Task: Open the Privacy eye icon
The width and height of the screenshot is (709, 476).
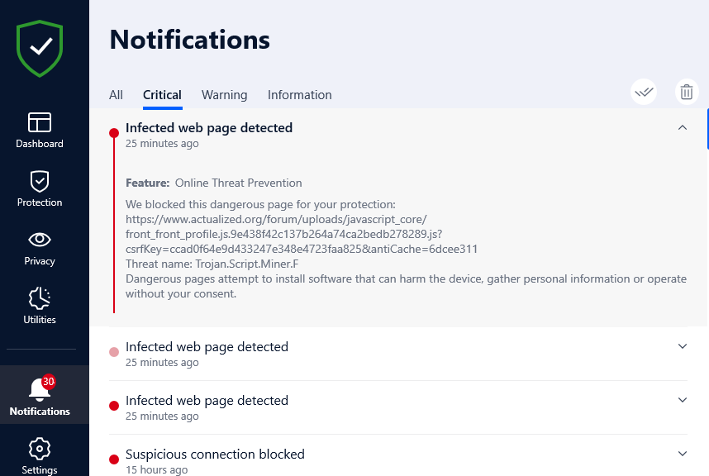Action: [x=40, y=240]
